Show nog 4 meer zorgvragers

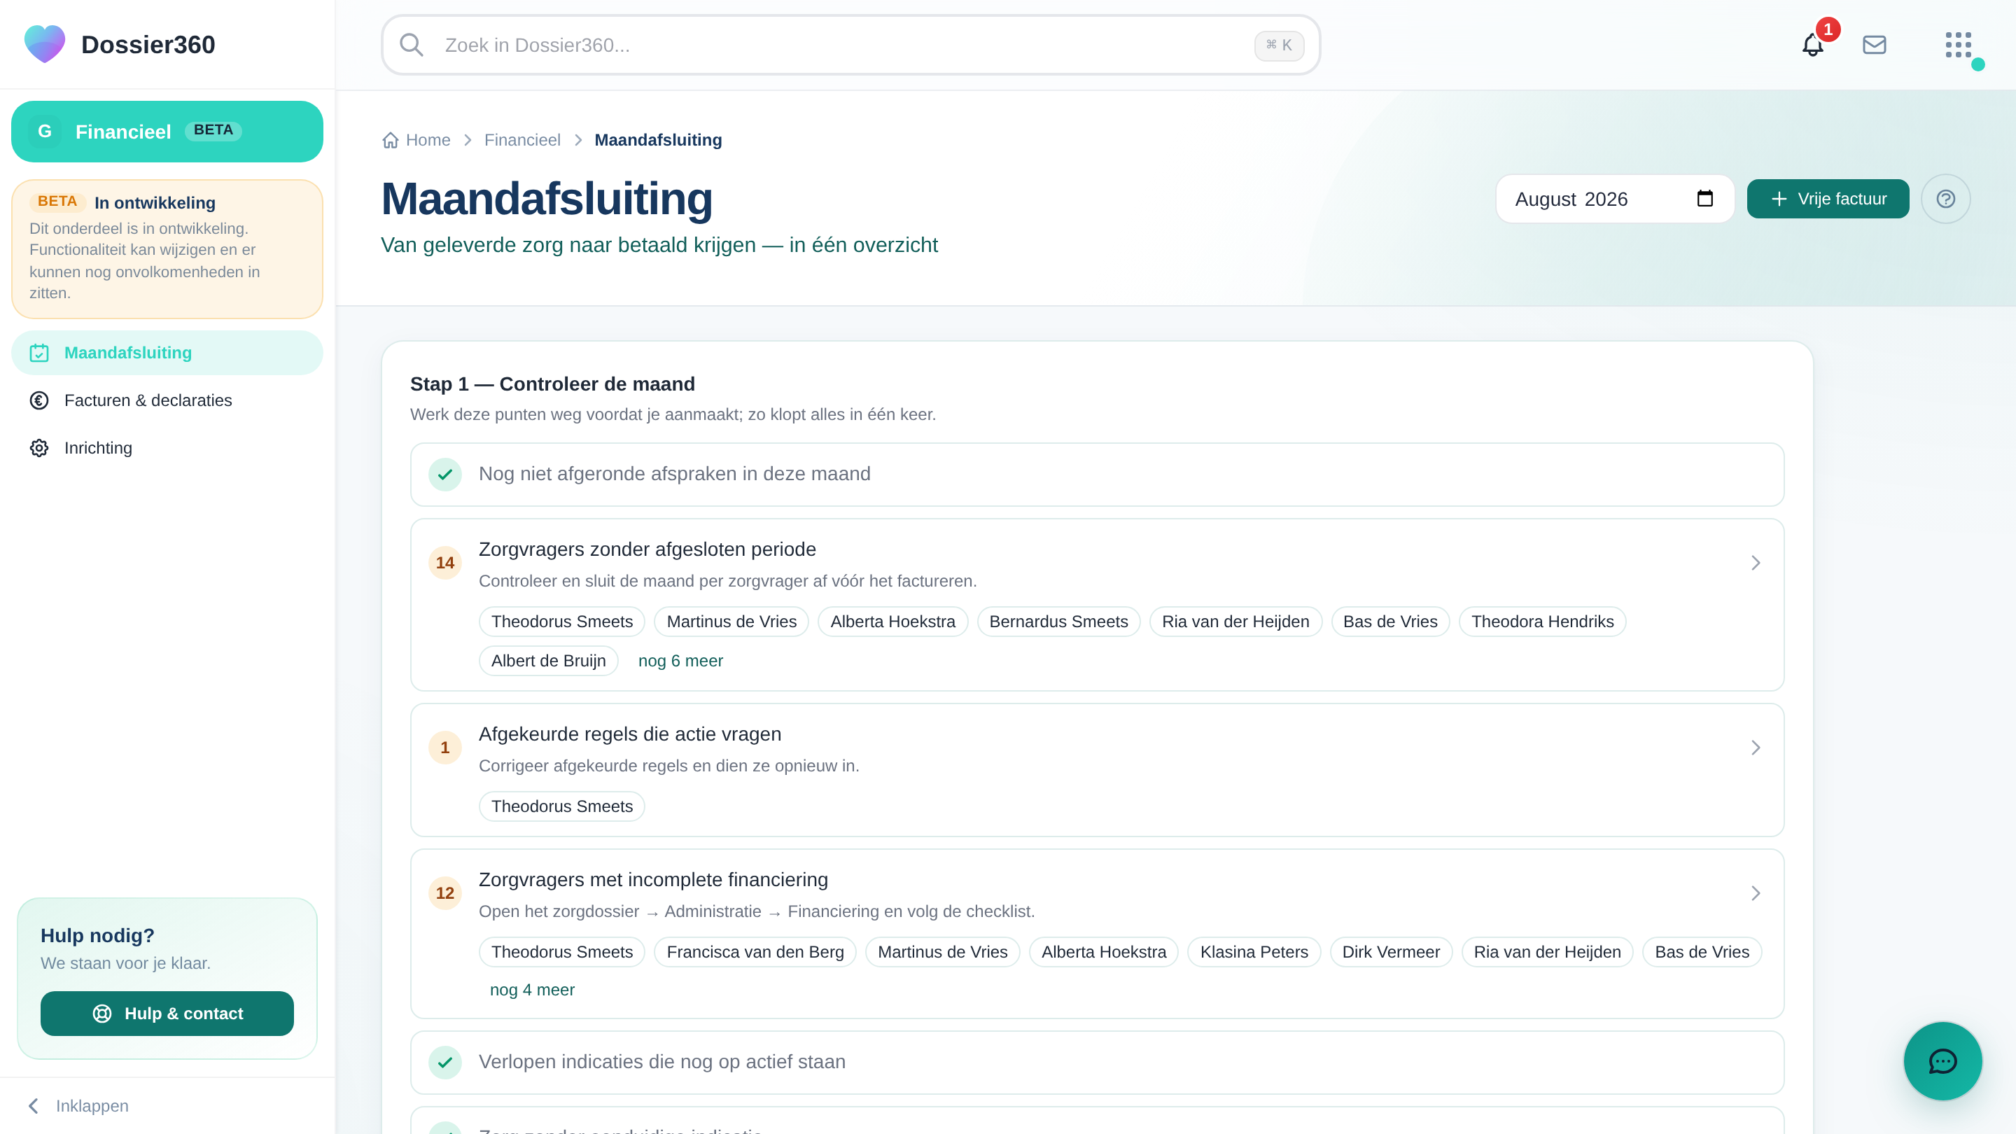tap(532, 990)
